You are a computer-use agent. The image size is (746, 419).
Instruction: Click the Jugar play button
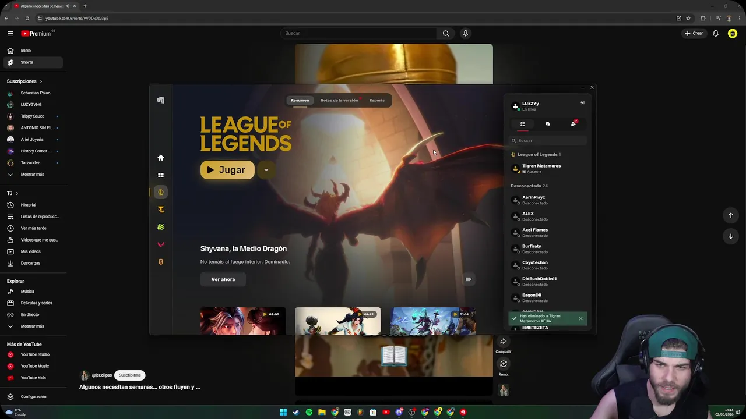click(227, 170)
